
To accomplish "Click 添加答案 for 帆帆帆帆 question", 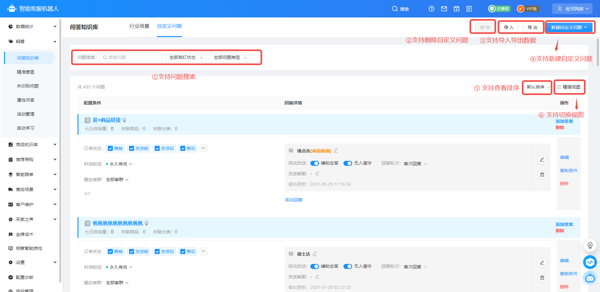I will point(564,224).
